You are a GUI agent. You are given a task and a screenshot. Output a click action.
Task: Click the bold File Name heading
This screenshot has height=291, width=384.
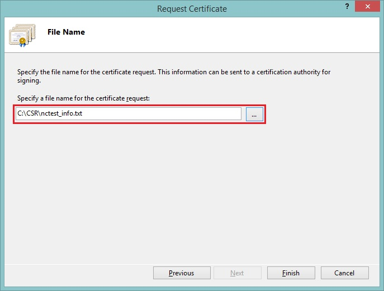[x=66, y=32]
